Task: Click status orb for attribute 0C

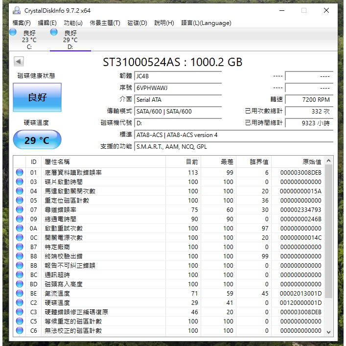Action: (x=20, y=237)
